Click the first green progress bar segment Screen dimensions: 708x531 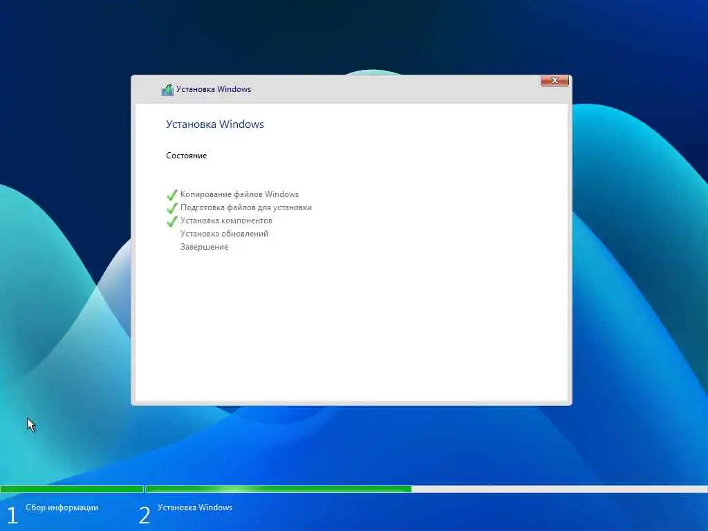[x=72, y=489]
